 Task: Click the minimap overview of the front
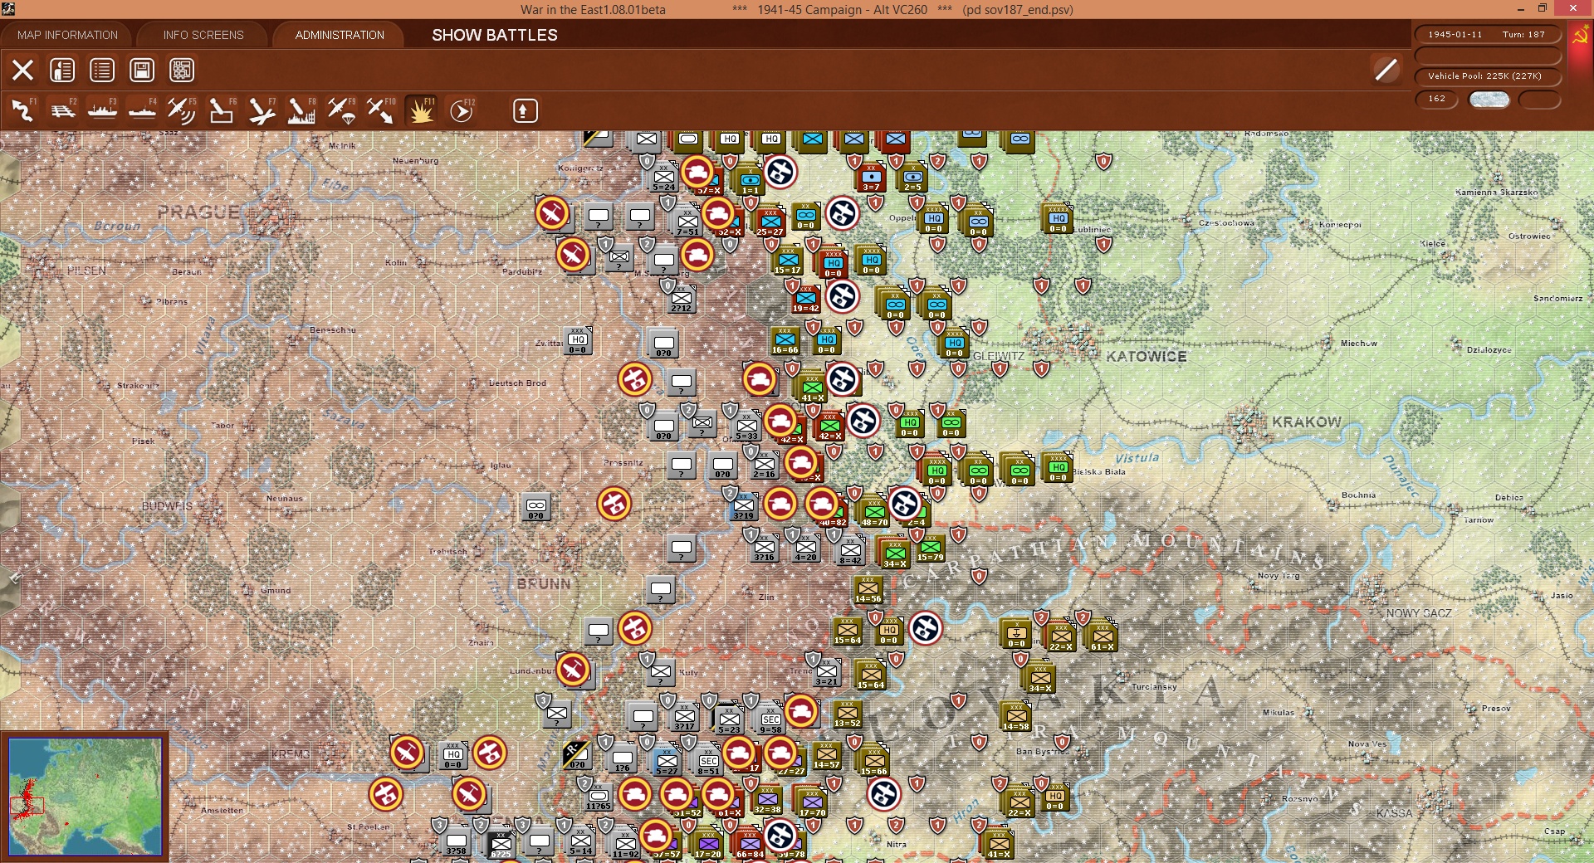(85, 797)
